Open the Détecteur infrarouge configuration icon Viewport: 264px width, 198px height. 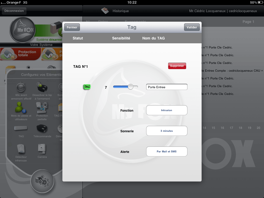click(x=21, y=149)
